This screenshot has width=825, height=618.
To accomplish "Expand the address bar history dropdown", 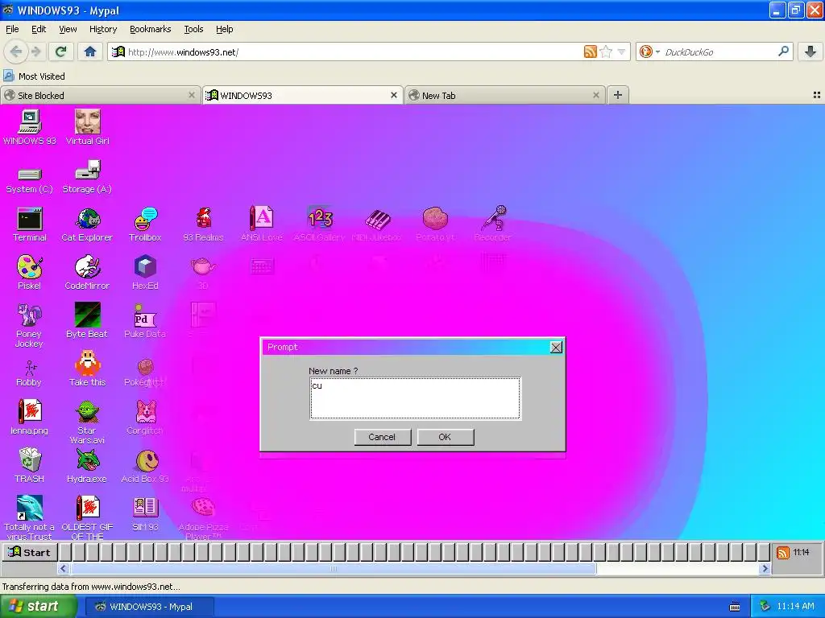I will [621, 52].
